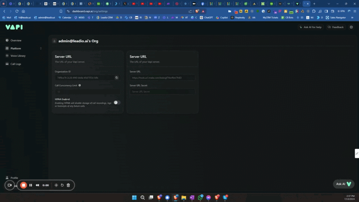Click the Vapi logo
Screen dimensions: 359x202
point(14,27)
